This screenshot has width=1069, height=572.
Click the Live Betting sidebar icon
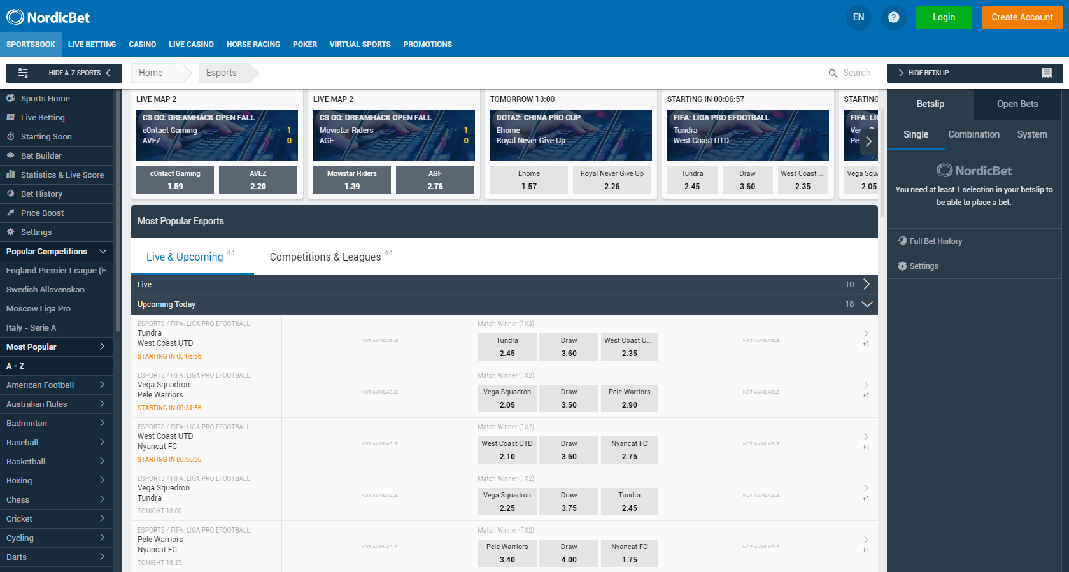[10, 117]
